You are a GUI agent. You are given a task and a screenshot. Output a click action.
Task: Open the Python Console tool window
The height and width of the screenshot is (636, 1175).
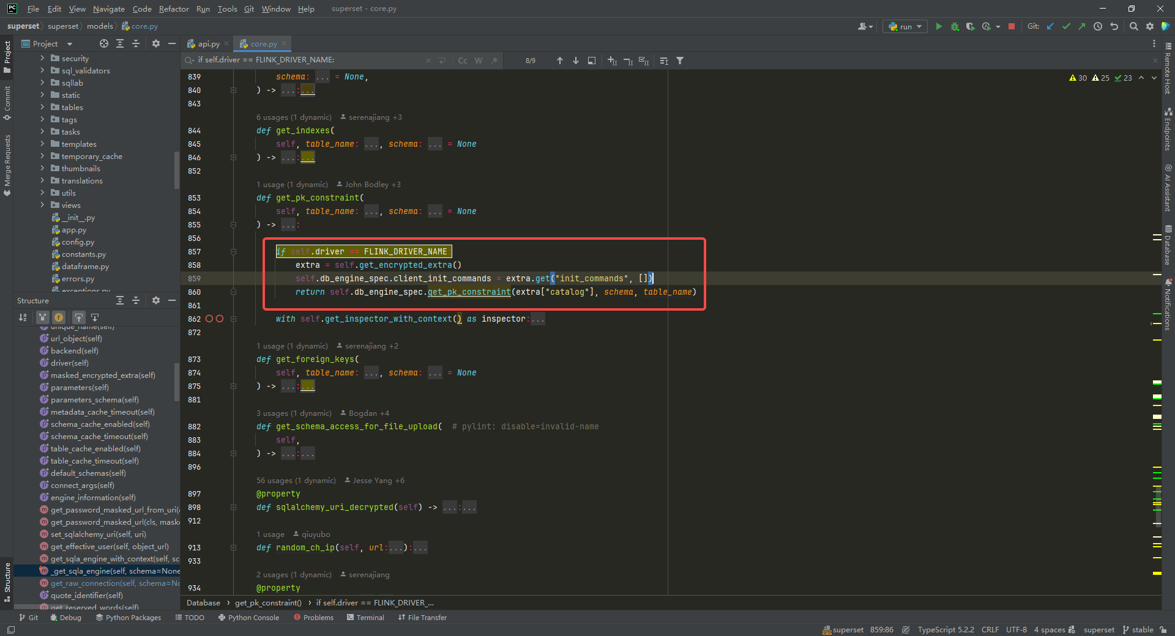248,617
